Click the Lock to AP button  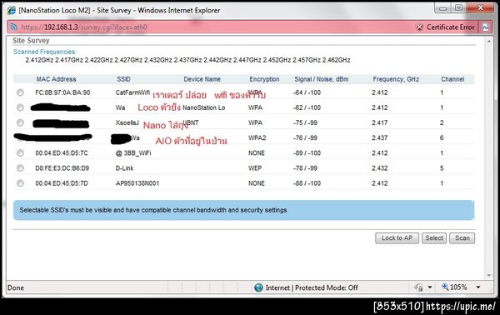coord(397,238)
